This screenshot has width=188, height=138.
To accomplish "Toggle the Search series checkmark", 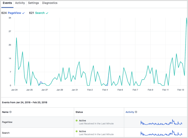I will (x=47, y=13).
